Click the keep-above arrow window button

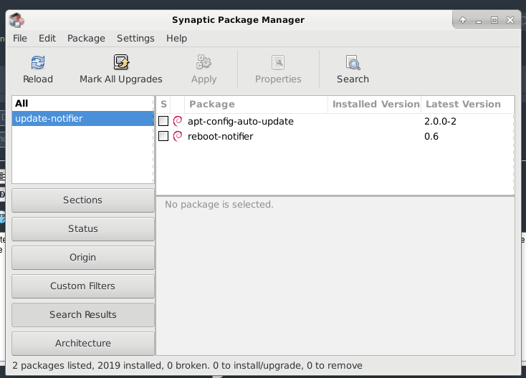coord(463,20)
